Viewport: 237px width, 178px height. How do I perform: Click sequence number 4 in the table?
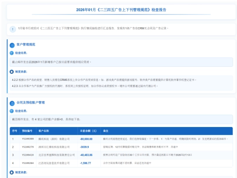click(13, 163)
